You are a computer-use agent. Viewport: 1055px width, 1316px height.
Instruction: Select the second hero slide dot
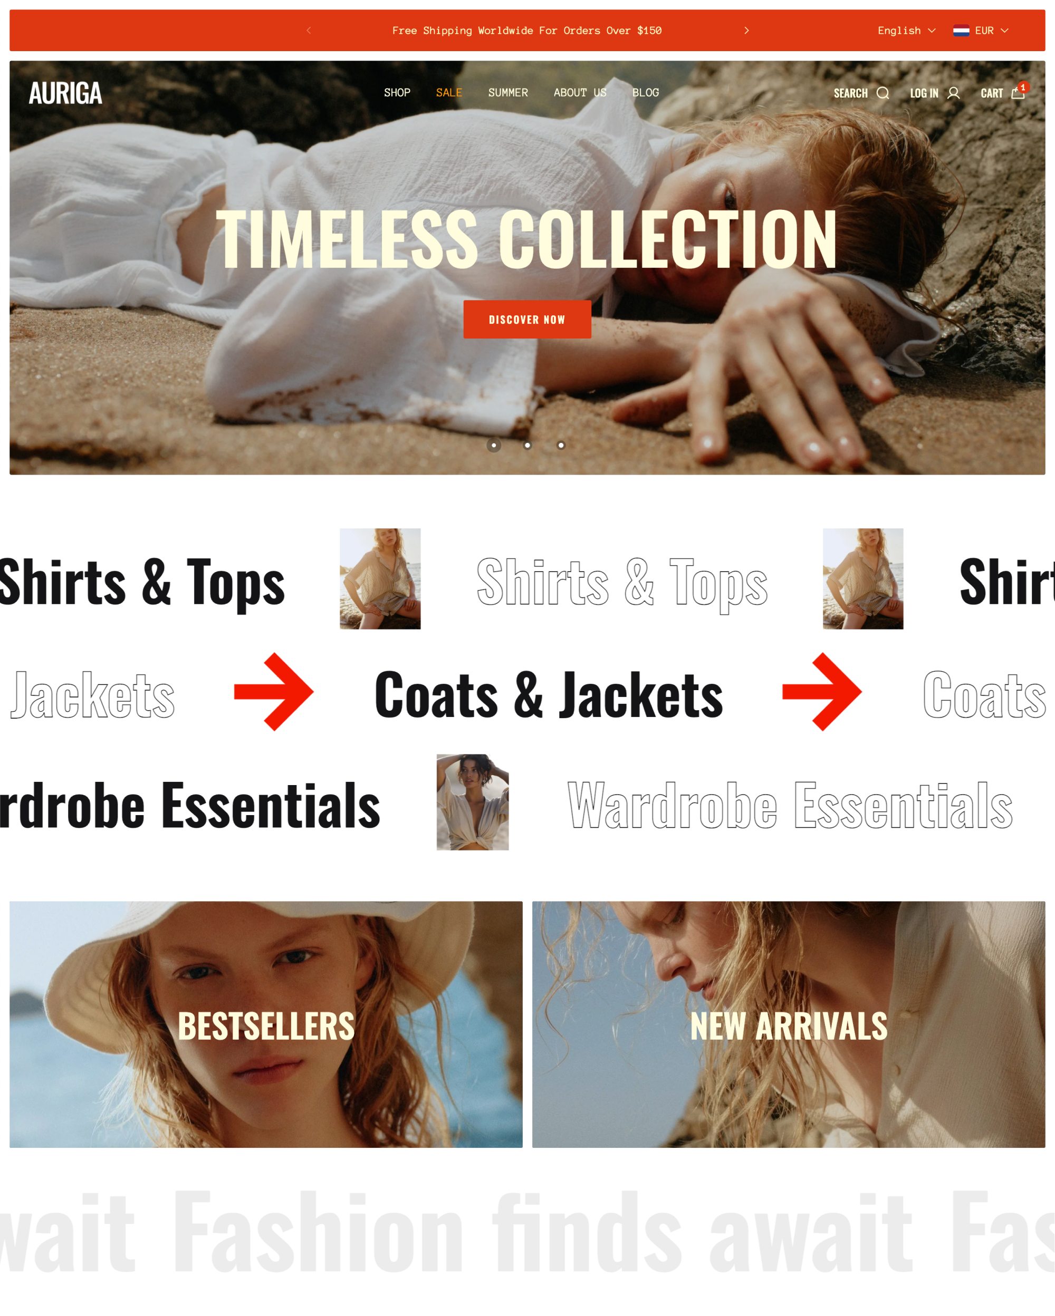pos(527,445)
